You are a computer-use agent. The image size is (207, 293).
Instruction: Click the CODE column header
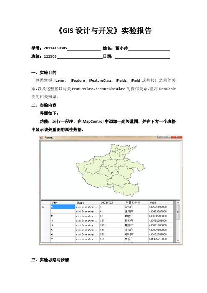click(161, 202)
